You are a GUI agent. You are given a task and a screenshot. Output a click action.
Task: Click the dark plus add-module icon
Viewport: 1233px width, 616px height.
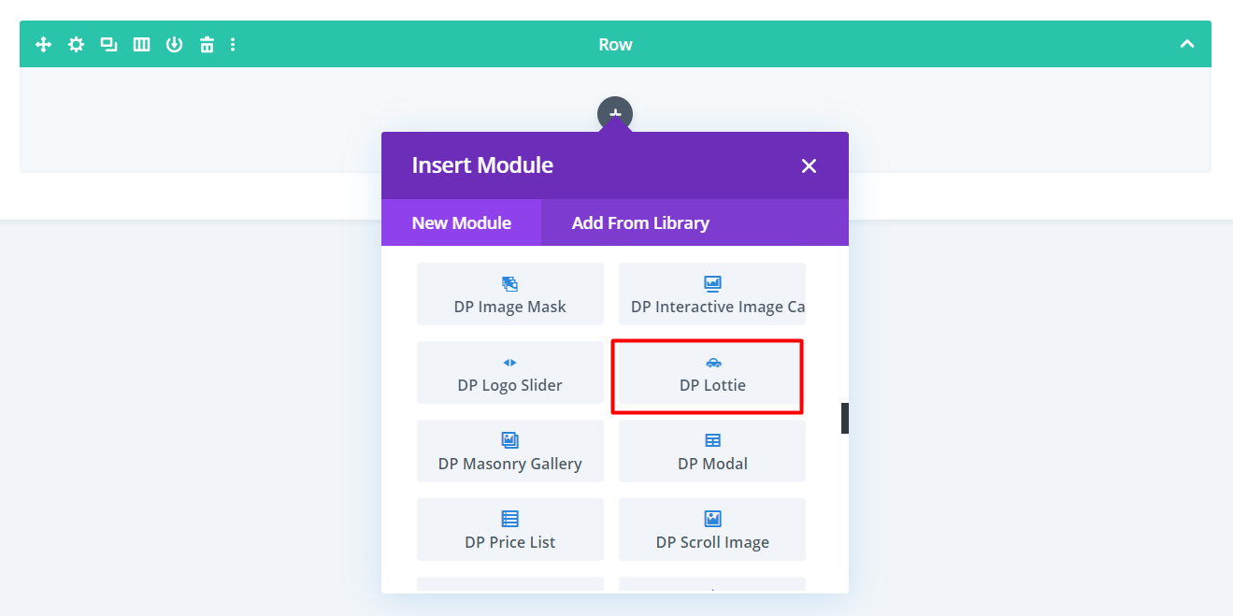(x=615, y=113)
